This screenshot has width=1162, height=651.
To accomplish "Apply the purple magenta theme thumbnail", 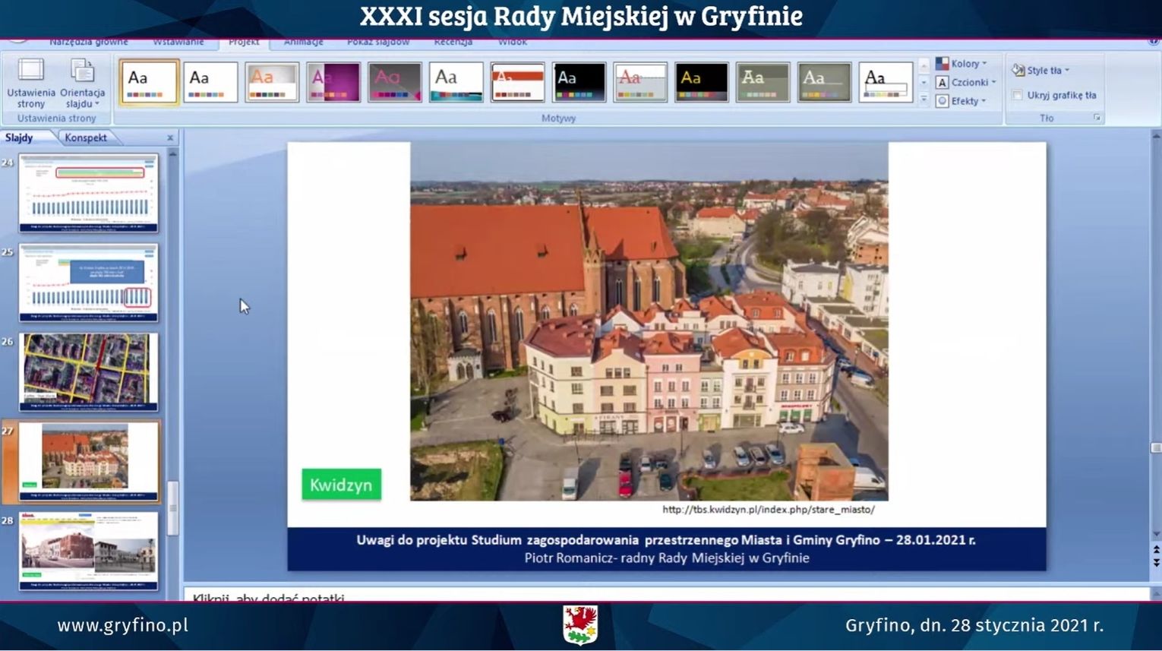I will pos(333,82).
